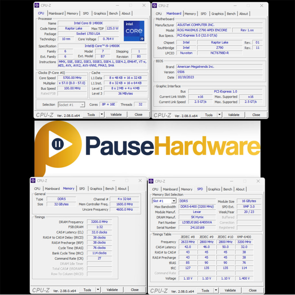Click Validate button in Mainboard window
This screenshot has height=295, width=295.
pyautogui.click(x=234, y=115)
